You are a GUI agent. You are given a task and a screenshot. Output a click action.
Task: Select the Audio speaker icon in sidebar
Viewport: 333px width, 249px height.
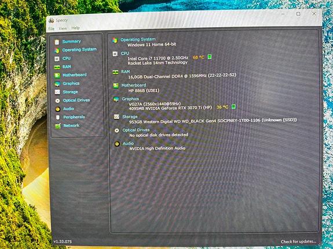57,109
